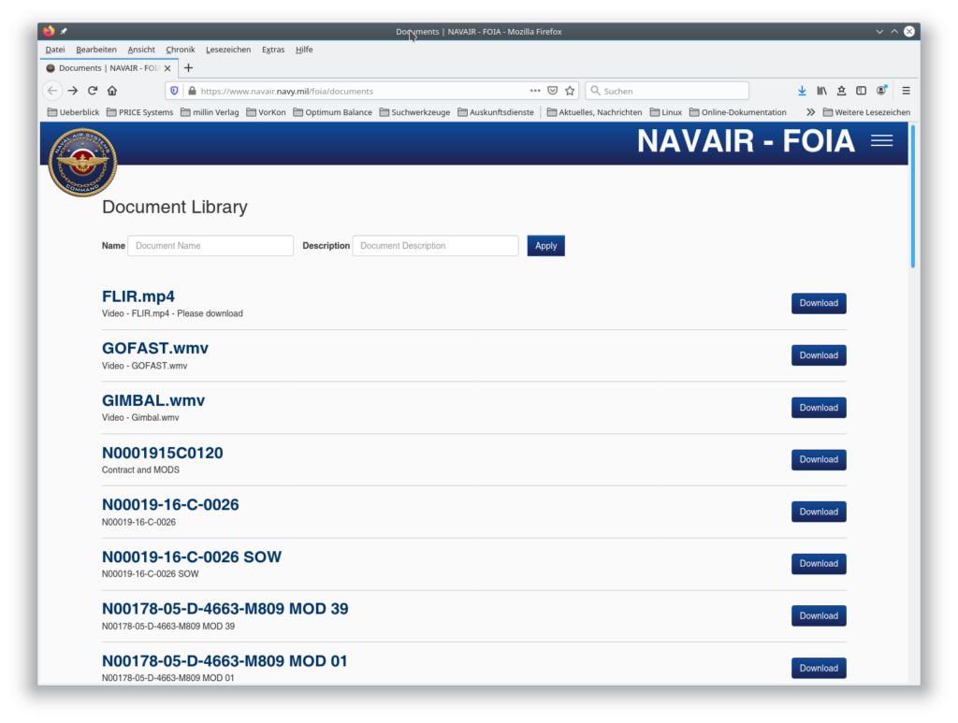Bookmark this page with the star
Viewport: 958px width, 723px height.
570,91
